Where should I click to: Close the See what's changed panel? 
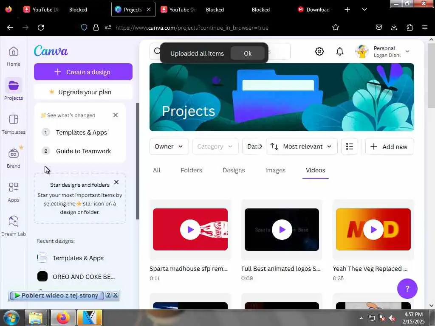tap(116, 115)
